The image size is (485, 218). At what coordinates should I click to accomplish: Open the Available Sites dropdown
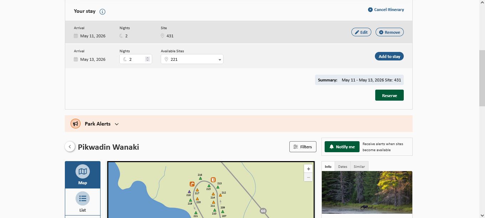pos(192,59)
